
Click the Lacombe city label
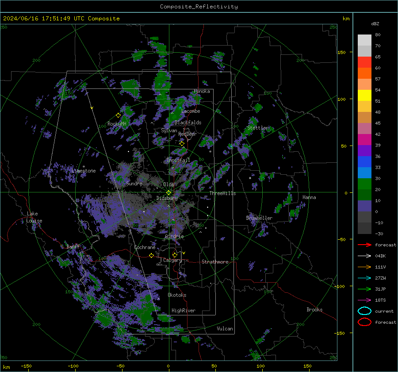click(191, 111)
